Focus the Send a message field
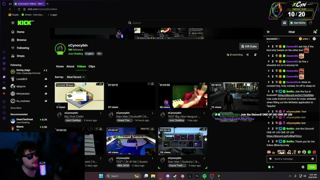320x180 pixels. click(291, 159)
